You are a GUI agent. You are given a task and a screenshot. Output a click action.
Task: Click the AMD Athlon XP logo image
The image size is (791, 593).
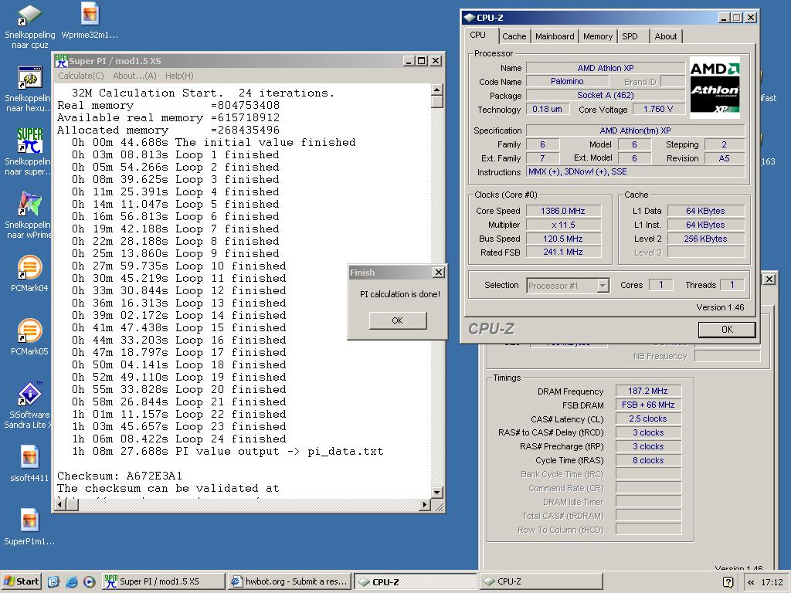(x=715, y=86)
